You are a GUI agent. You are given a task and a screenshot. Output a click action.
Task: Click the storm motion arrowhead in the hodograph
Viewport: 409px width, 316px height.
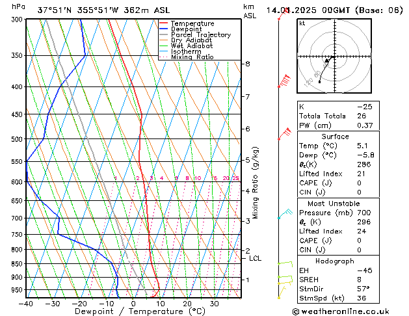point(327,60)
